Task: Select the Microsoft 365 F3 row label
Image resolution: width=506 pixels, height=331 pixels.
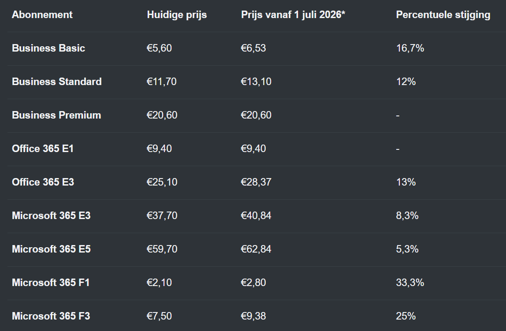Action: (51, 316)
